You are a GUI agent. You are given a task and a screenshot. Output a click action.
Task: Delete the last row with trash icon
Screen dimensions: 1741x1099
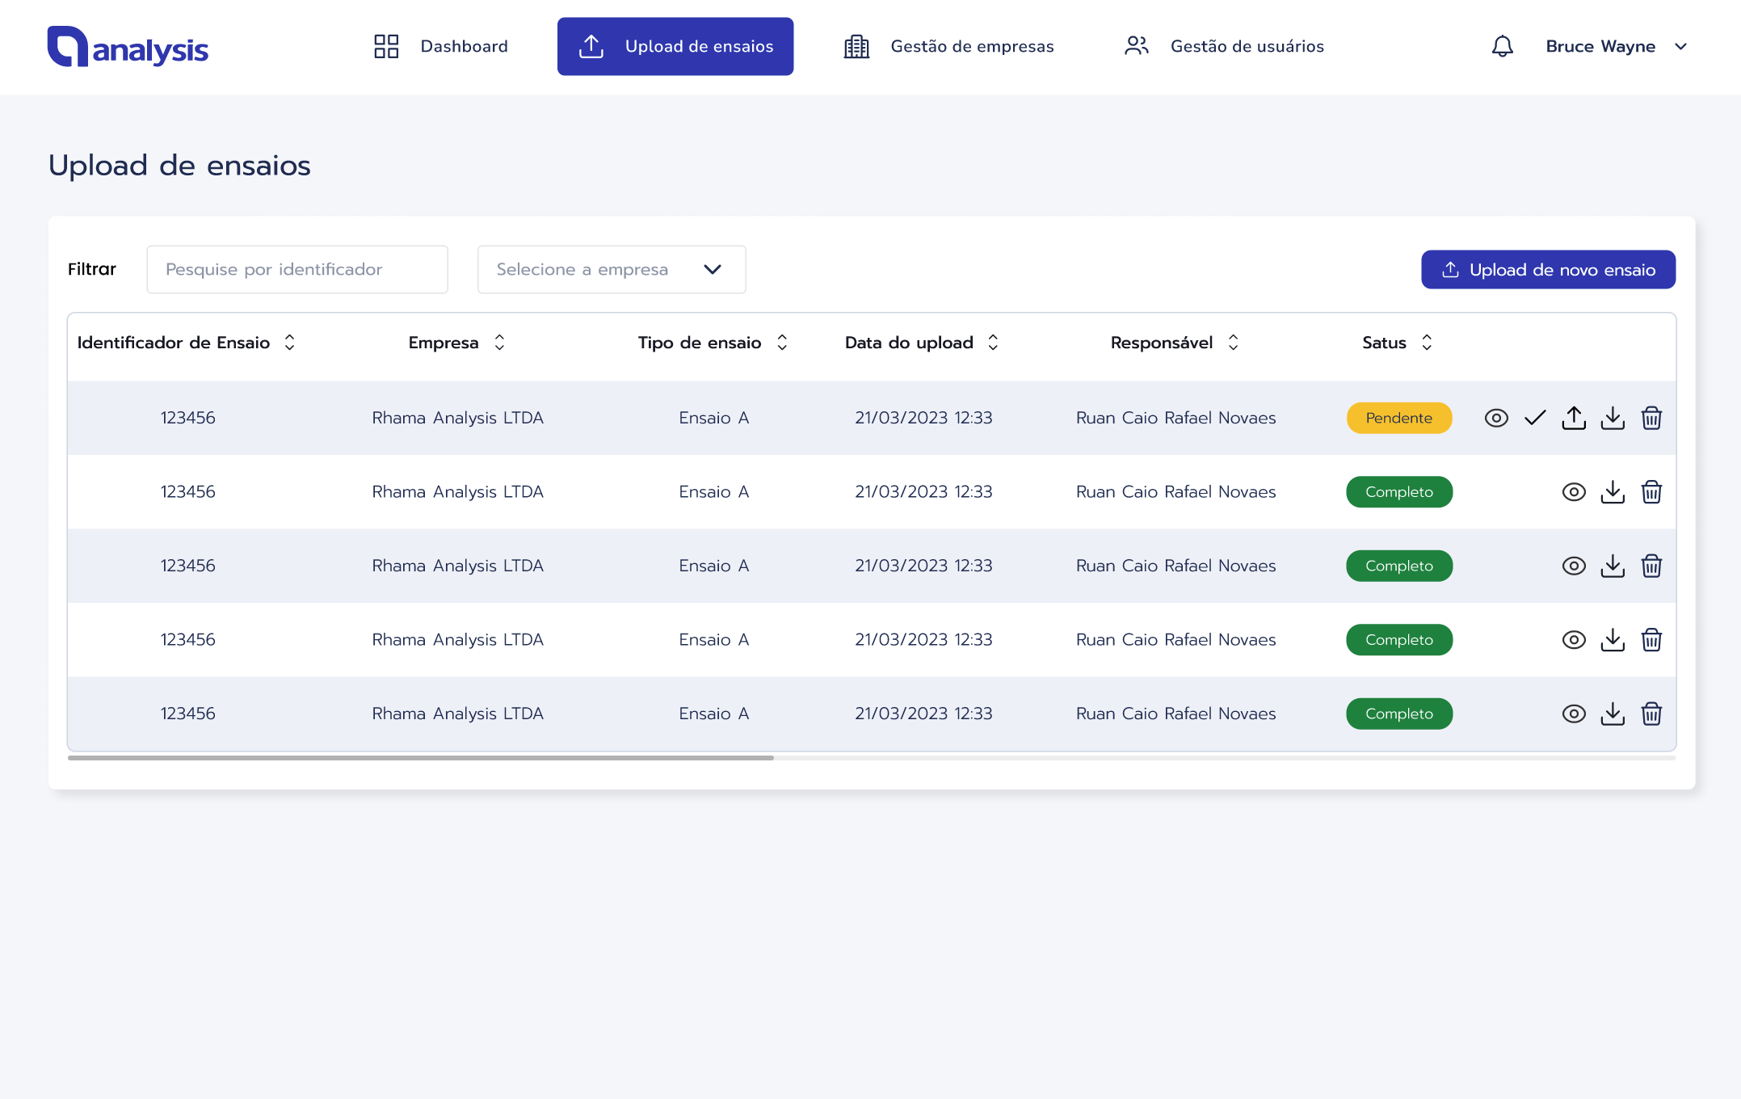[1651, 714]
